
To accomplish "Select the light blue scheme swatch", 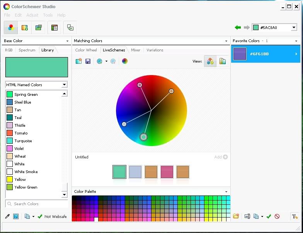I will point(135,172).
